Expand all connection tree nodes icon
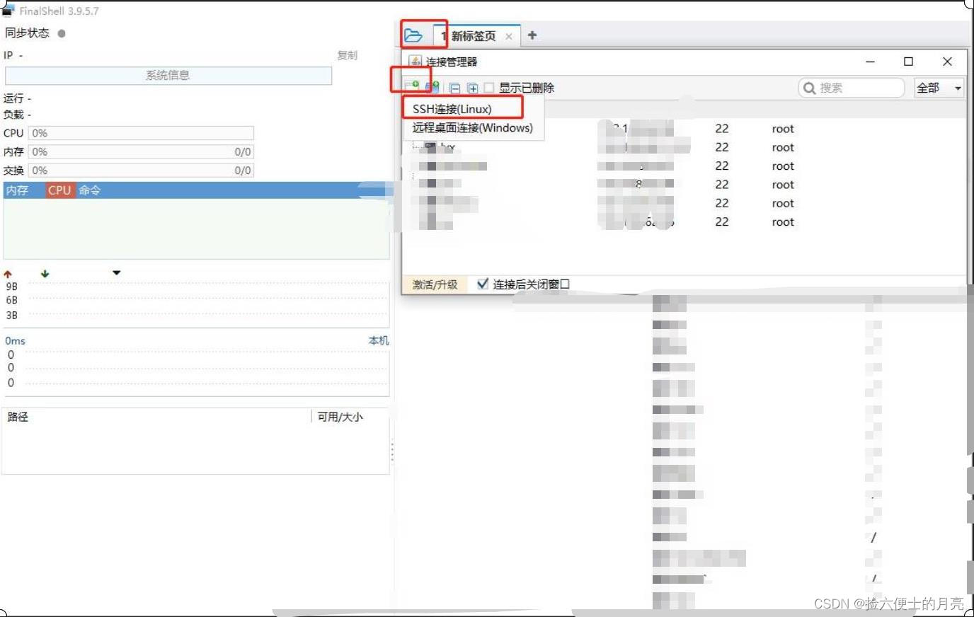This screenshot has height=617, width=974. click(472, 88)
